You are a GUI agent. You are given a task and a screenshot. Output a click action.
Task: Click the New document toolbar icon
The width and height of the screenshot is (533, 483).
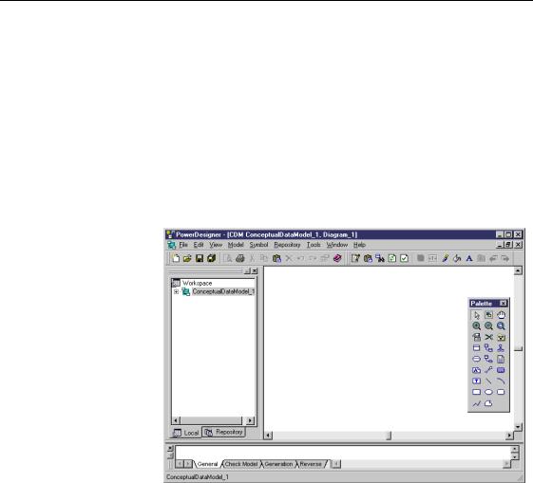point(176,258)
